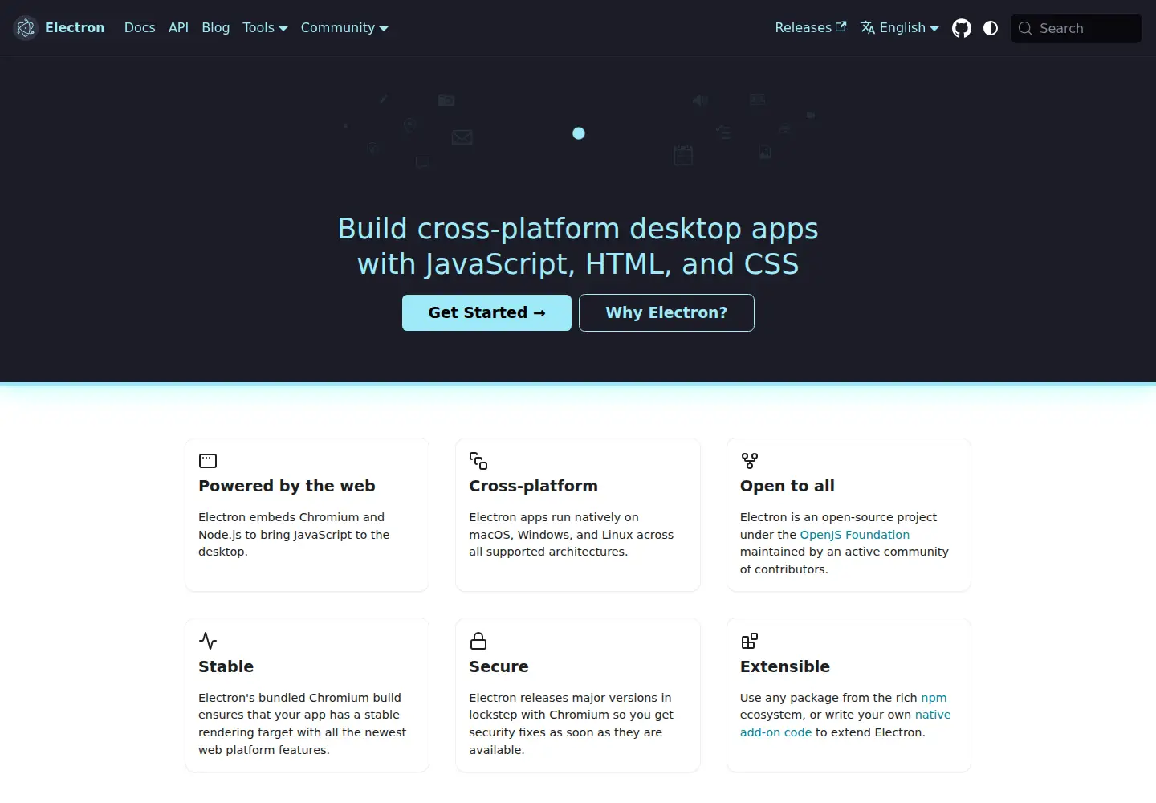Viewport: 1156px width, 803px height.
Task: Click the Extensible card heading
Action: (785, 666)
